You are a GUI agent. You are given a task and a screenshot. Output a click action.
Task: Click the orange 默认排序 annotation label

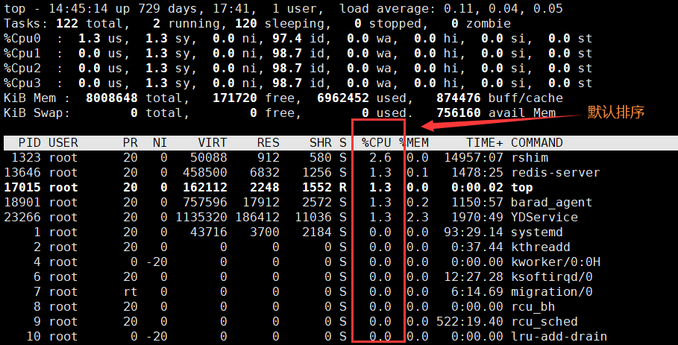[615, 113]
